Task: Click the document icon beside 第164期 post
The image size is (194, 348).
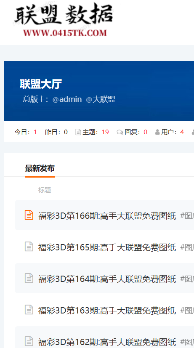Action: [x=29, y=278]
